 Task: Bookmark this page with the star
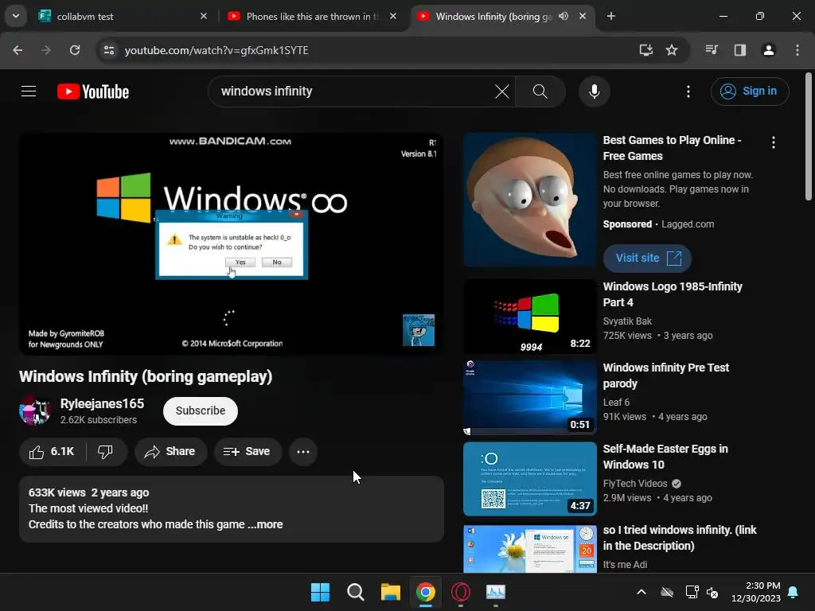point(672,50)
